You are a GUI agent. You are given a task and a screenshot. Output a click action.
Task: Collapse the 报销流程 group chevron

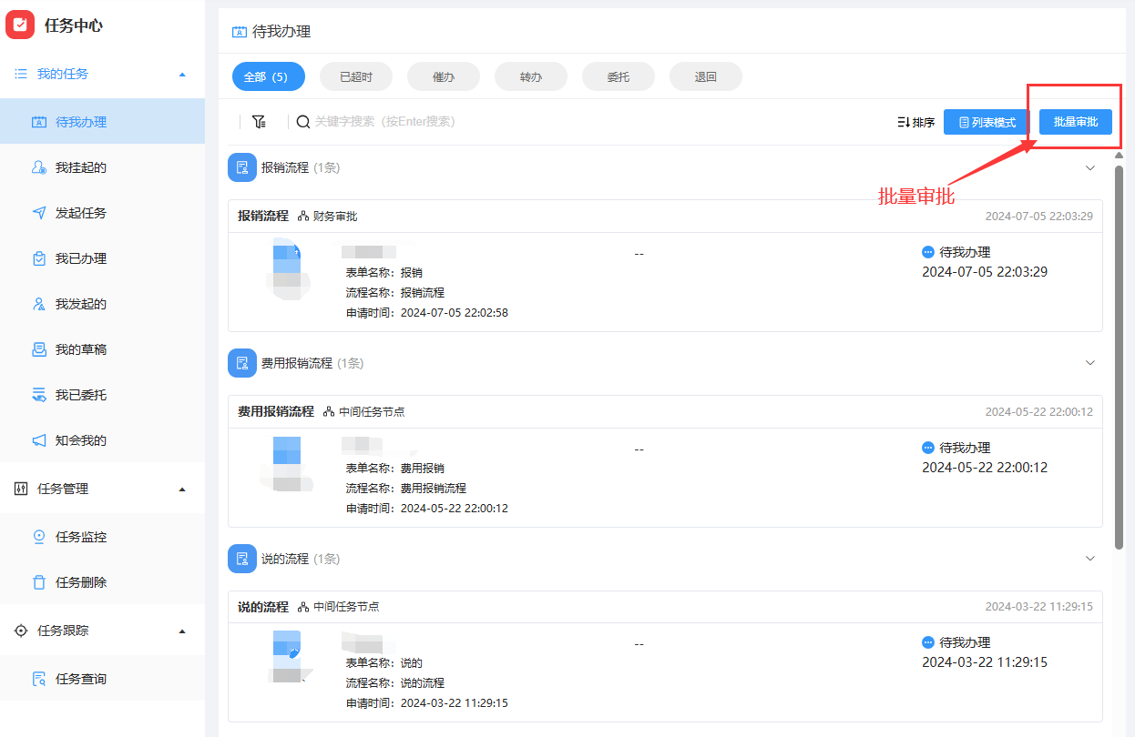(x=1090, y=167)
